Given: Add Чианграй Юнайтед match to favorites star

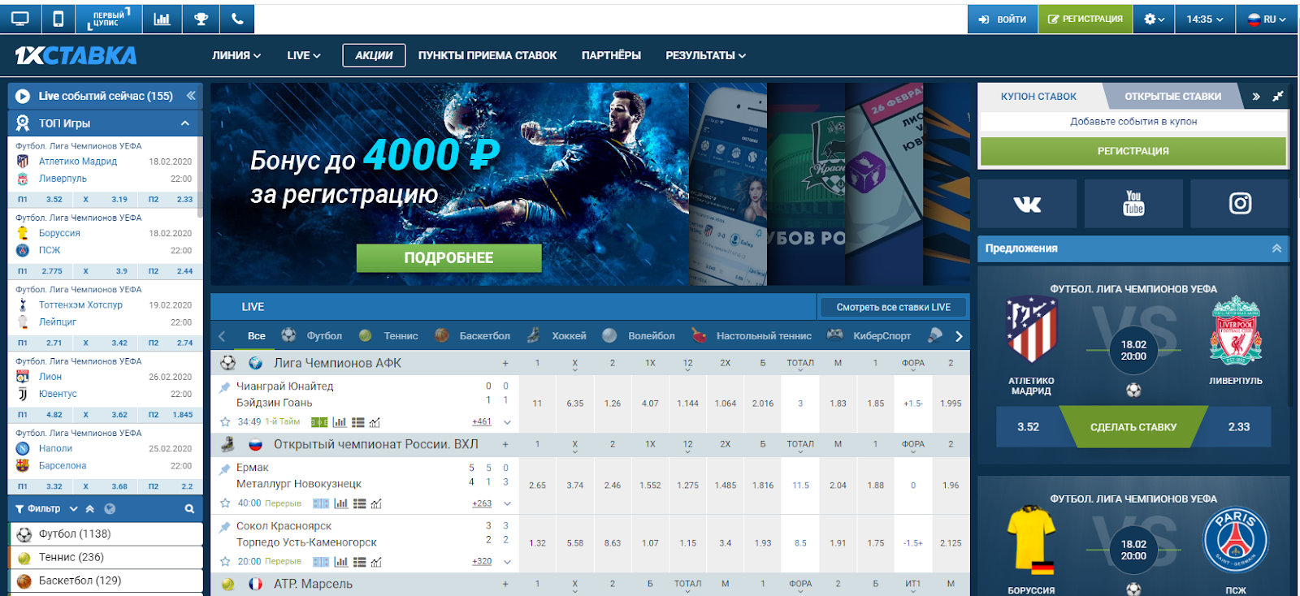Looking at the screenshot, I should pos(225,422).
